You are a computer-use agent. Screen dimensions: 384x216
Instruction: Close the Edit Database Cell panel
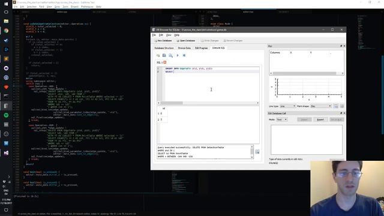[x=344, y=113]
